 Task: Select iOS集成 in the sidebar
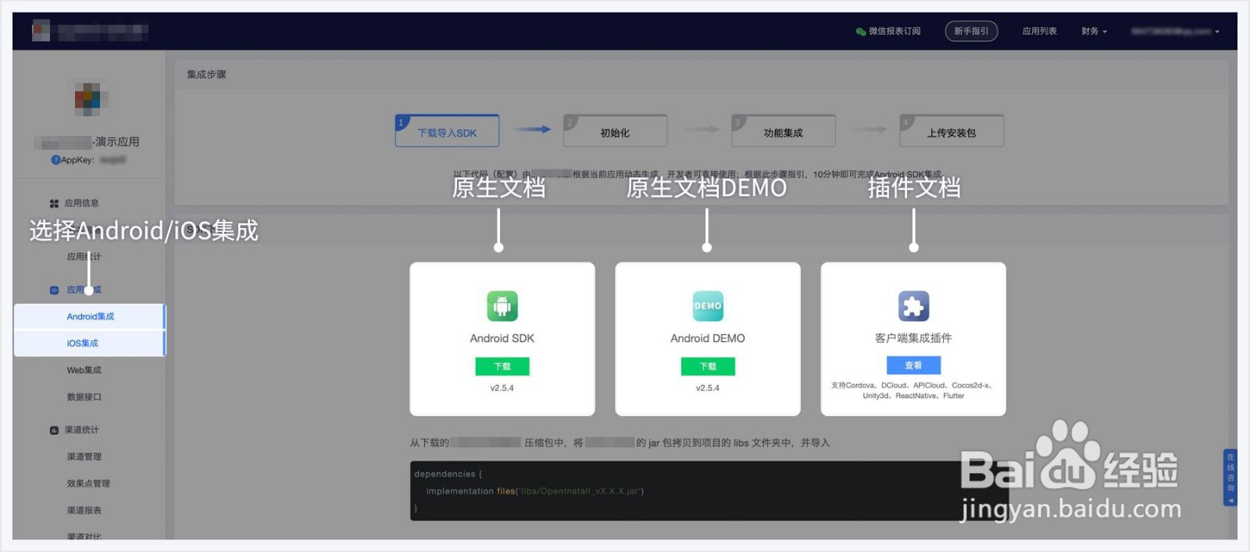point(90,344)
